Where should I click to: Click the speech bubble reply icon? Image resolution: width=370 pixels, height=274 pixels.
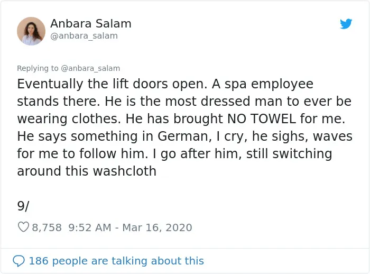pyautogui.click(x=18, y=261)
